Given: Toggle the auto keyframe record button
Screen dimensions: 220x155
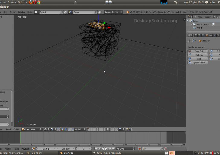Looking at the screenshot, I should pyautogui.click(x=140, y=149).
